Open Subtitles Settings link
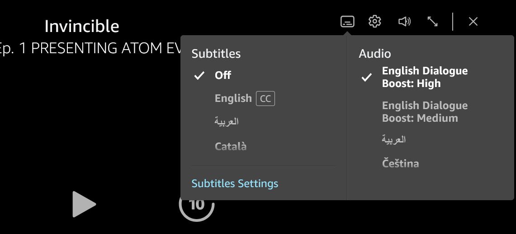 (235, 184)
